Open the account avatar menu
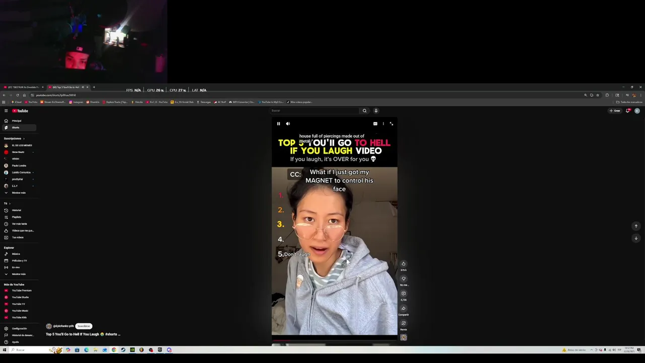The image size is (645, 363). pos(637,111)
